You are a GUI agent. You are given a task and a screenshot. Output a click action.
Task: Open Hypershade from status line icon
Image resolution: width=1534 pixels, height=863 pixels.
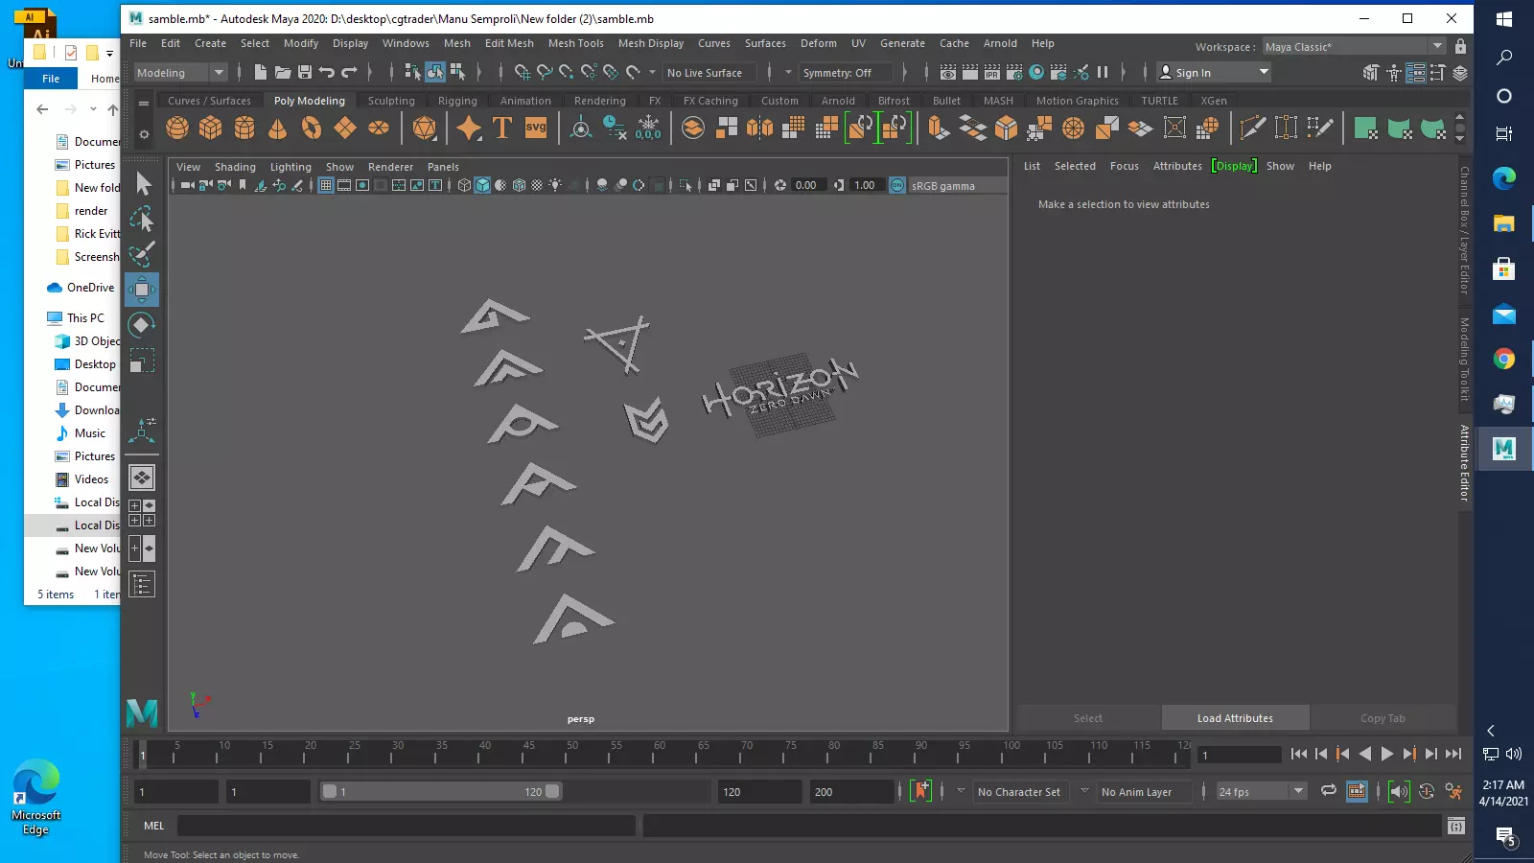(1036, 72)
